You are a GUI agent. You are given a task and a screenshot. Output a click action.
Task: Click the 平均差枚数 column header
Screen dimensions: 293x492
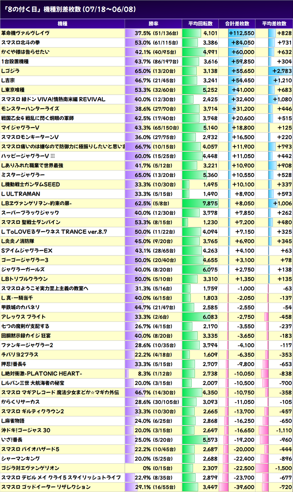pyautogui.click(x=274, y=24)
